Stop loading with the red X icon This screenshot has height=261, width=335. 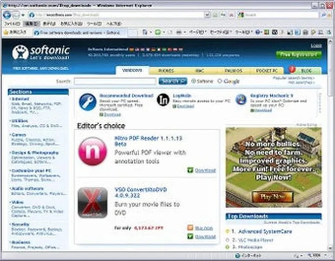[231, 15]
